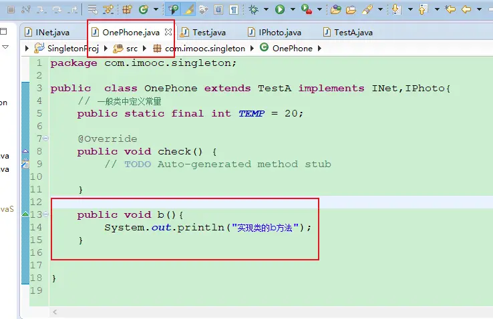Open the Back history dropdown arrow

coord(479,10)
